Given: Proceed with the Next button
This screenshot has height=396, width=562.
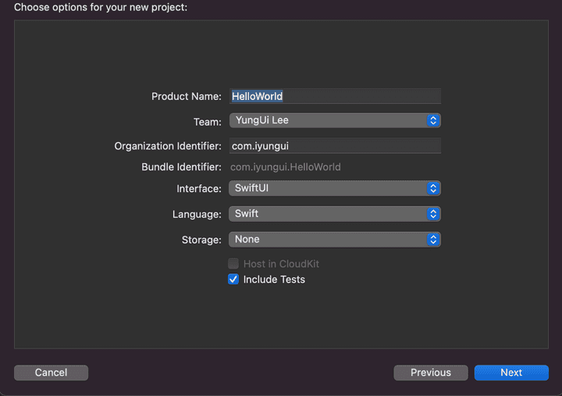Looking at the screenshot, I should 511,373.
